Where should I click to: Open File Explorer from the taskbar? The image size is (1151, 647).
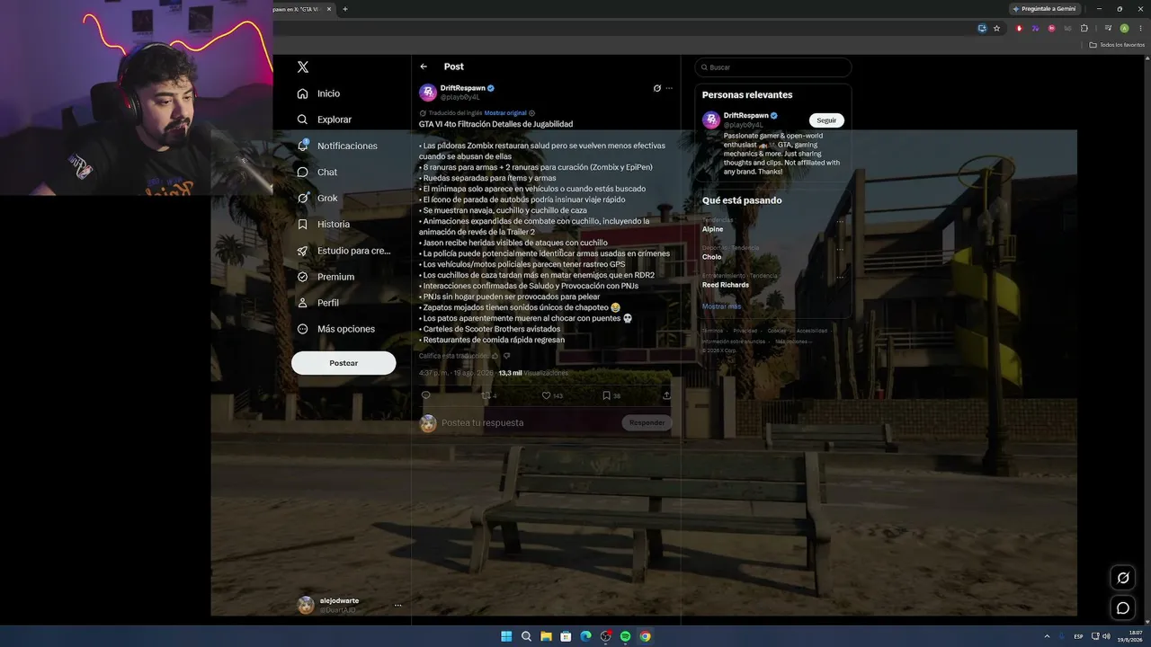tap(546, 636)
